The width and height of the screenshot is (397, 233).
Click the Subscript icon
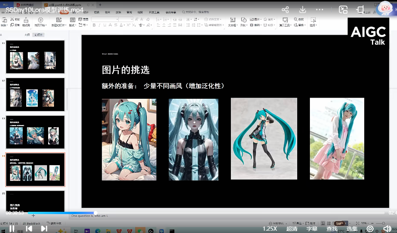134,25
